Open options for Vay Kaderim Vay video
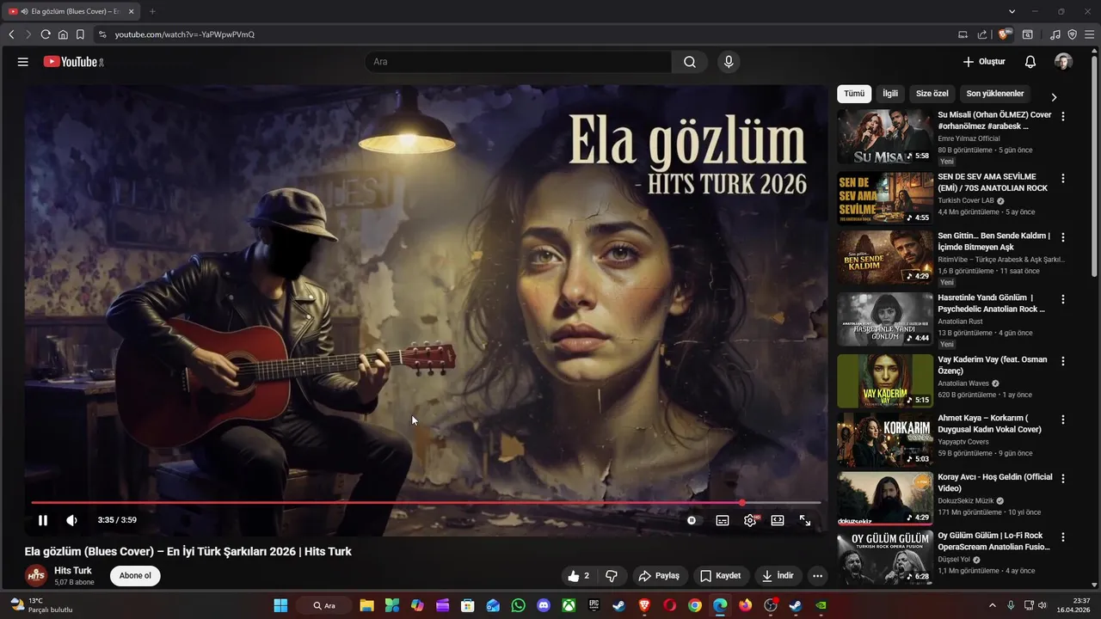Screen dimensions: 1101x619 pos(1063,361)
